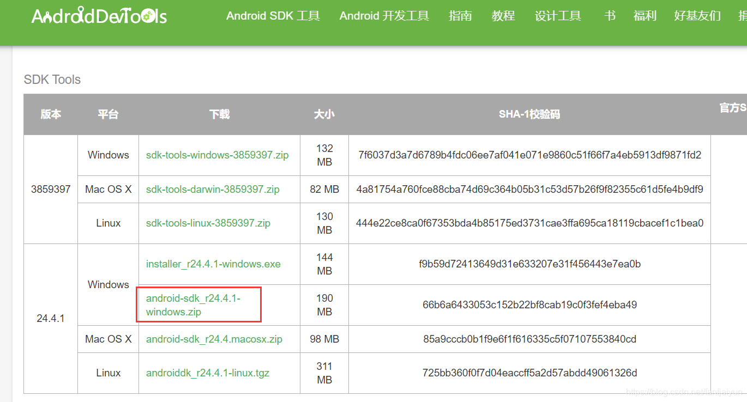Viewport: 747px width, 402px height.
Task: Open the Android SDK 工具 menu
Action: [x=273, y=16]
